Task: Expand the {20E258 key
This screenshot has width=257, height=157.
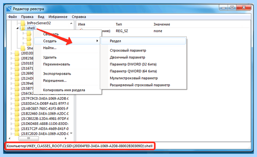Action: coord(12,58)
